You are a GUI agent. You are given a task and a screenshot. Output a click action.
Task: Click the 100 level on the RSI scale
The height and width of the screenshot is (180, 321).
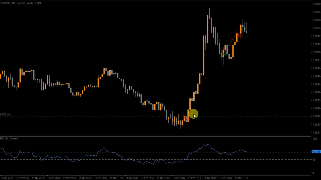click(x=315, y=139)
